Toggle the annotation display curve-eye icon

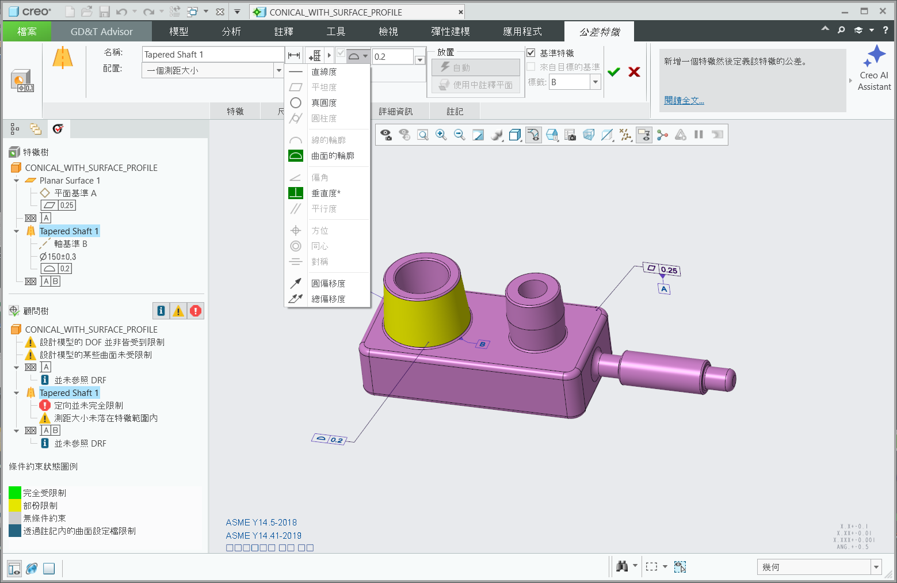tap(533, 135)
